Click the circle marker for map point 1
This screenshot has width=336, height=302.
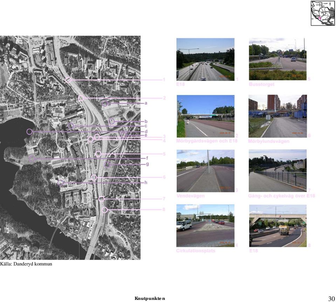[x=68, y=80]
